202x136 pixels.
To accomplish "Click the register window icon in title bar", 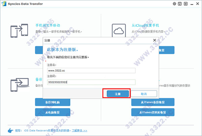I will click(x=180, y=4).
